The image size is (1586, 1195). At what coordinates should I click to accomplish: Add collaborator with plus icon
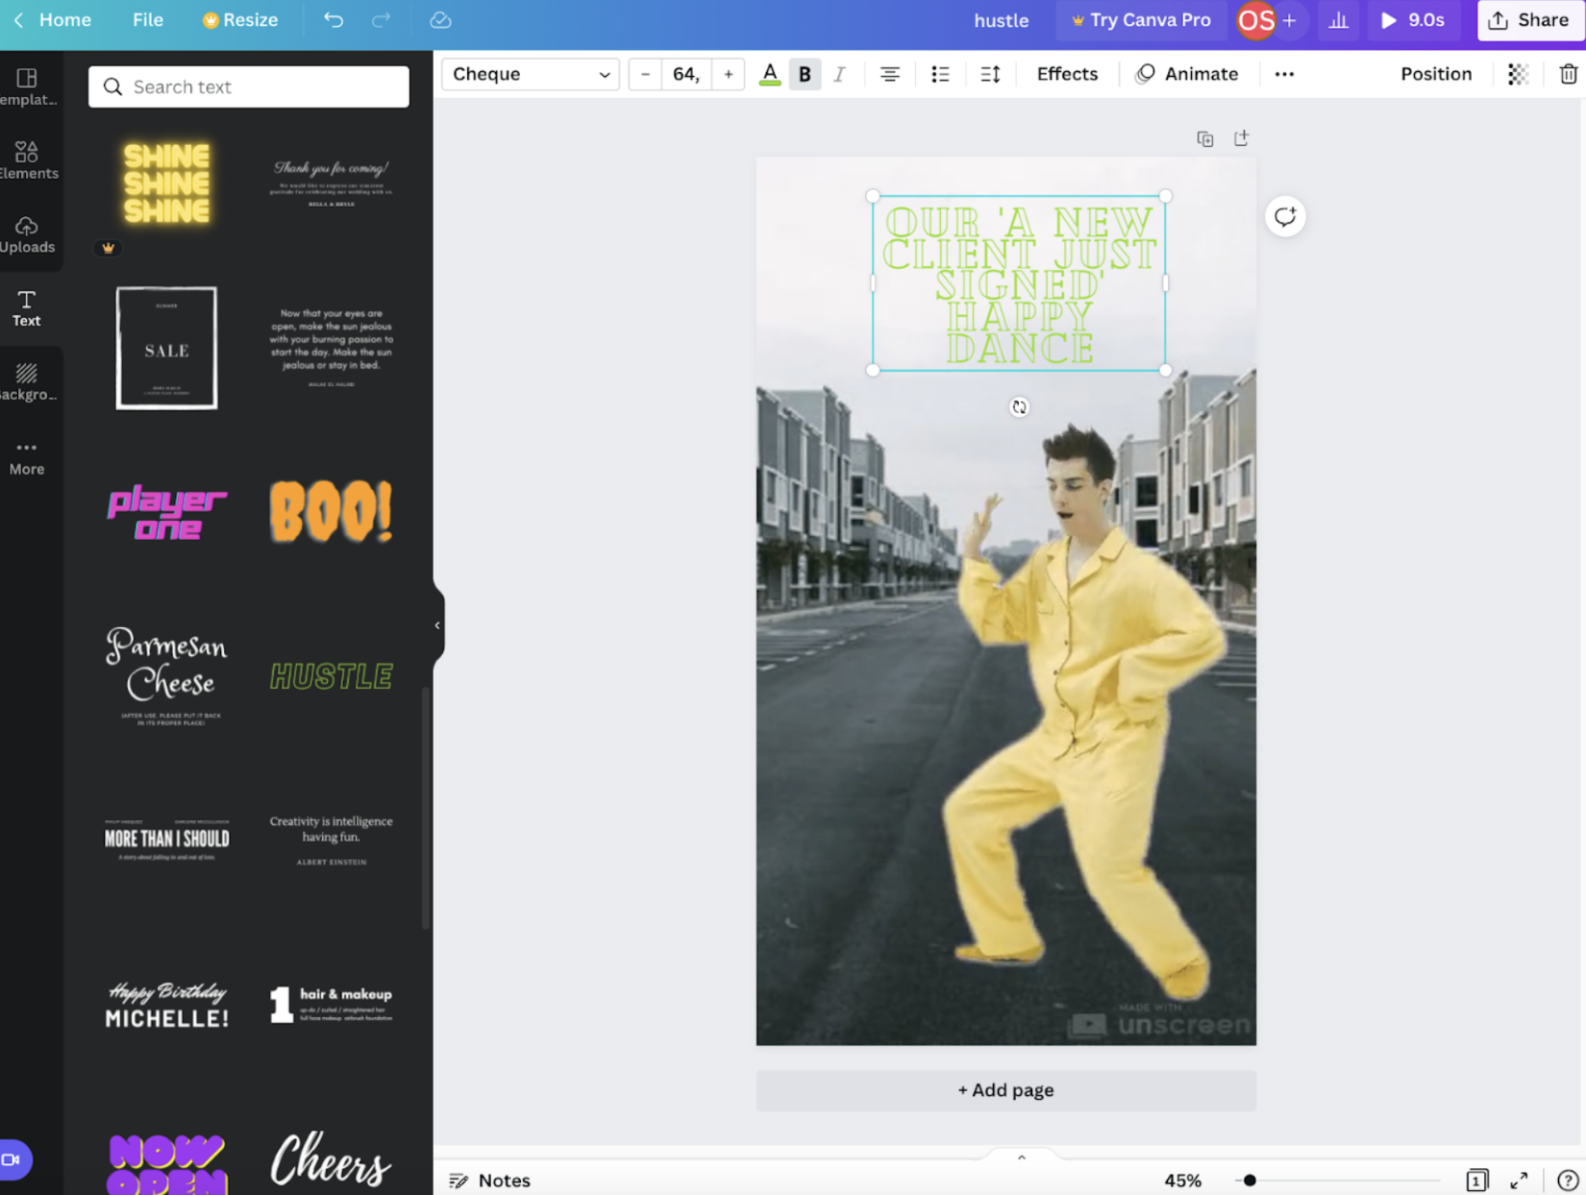point(1290,20)
